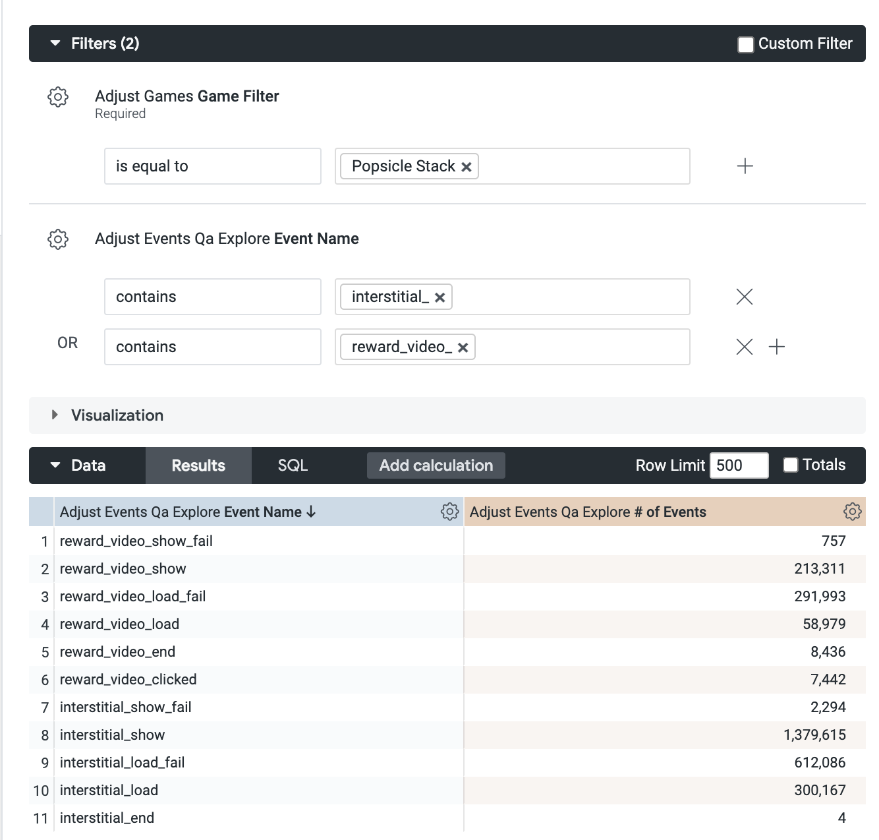The height and width of the screenshot is (840, 879).
Task: Click the 58,979 events value
Action: [824, 624]
